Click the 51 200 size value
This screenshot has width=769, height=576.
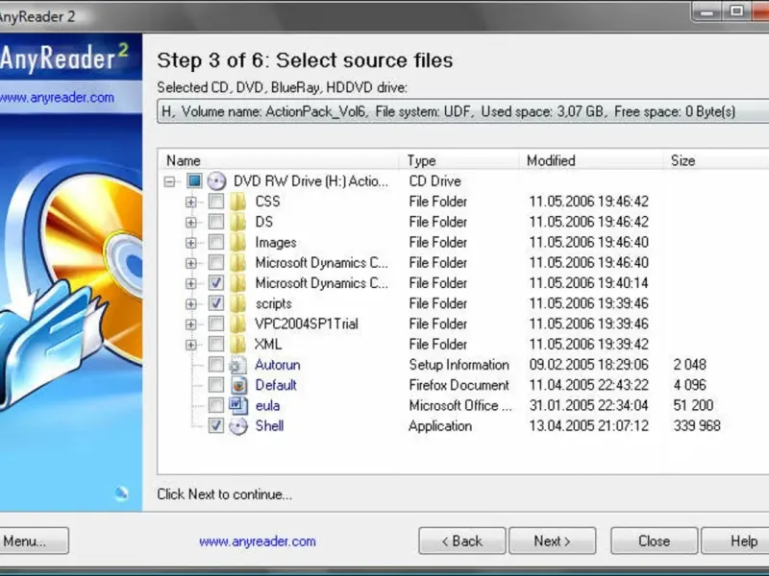[x=693, y=405]
